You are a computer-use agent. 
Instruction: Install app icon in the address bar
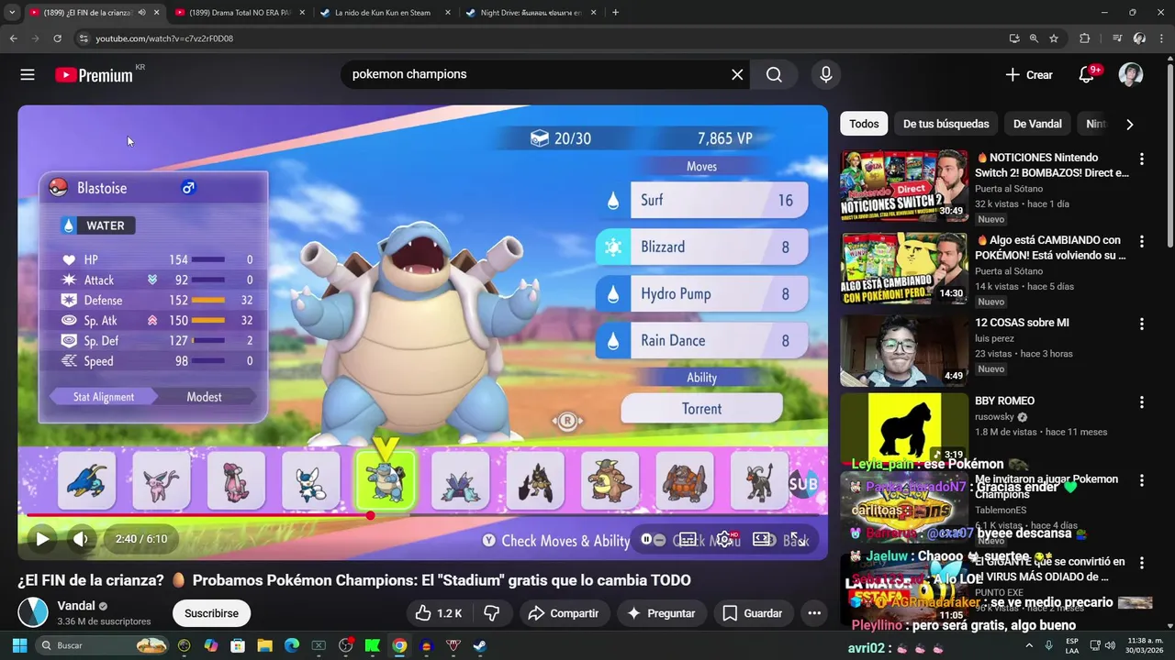(x=1013, y=38)
